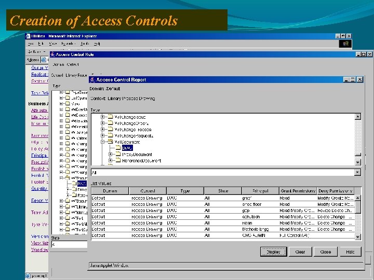Click the Clear button

(x=300, y=251)
